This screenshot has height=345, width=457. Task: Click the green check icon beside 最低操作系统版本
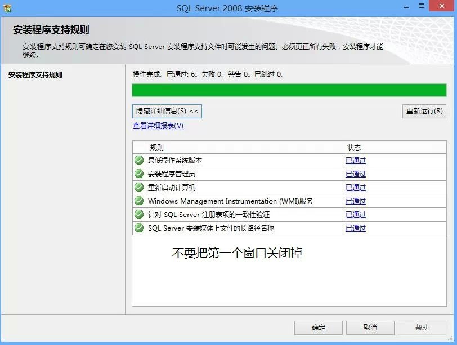coord(138,160)
